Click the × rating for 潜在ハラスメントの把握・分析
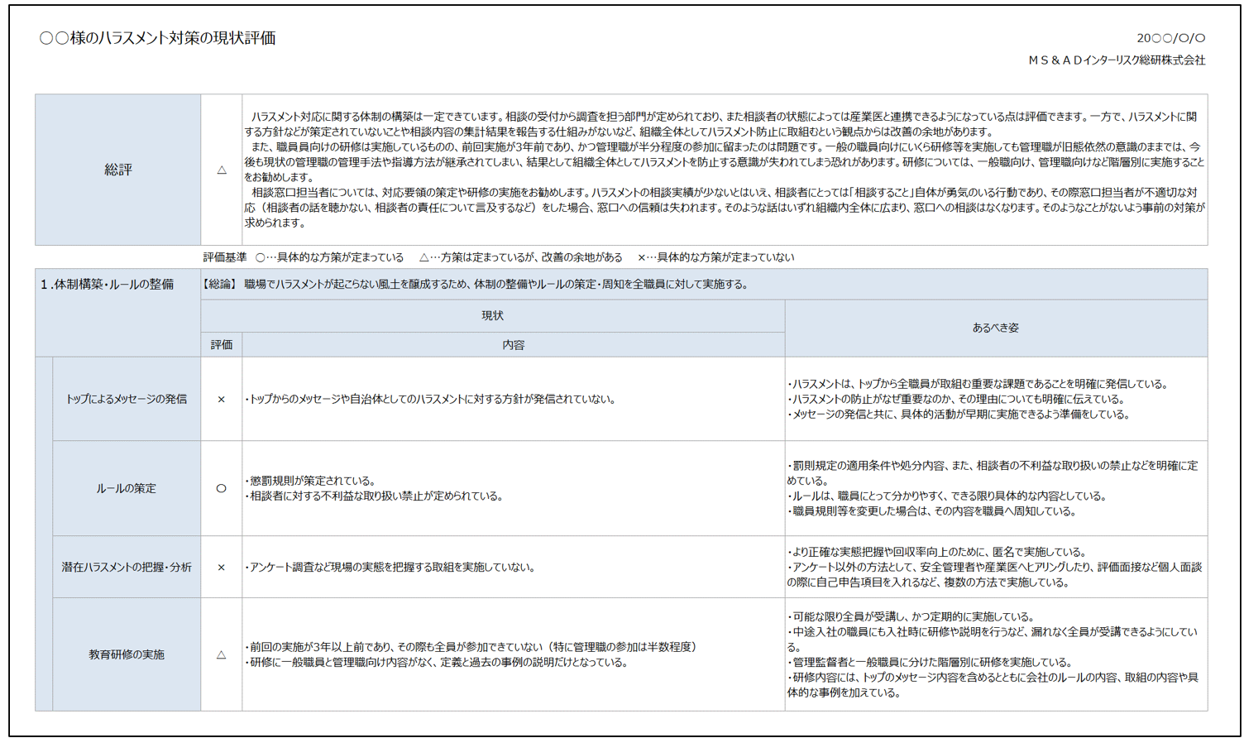1244x738 pixels. tap(222, 567)
